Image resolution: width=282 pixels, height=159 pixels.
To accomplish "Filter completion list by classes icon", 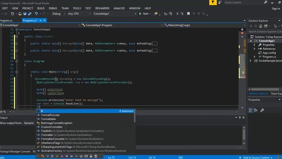I will click(42, 156).
